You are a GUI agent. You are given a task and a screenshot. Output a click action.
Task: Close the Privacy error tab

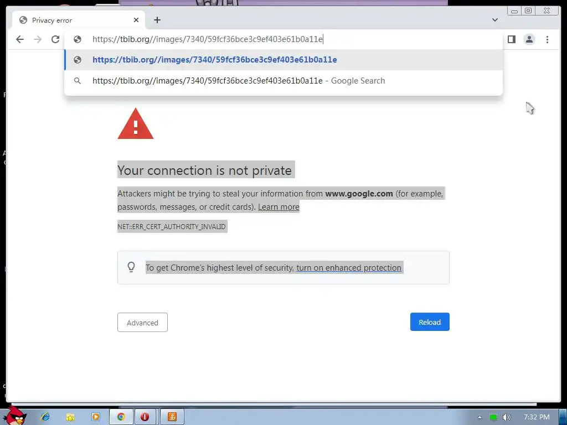[x=136, y=20]
